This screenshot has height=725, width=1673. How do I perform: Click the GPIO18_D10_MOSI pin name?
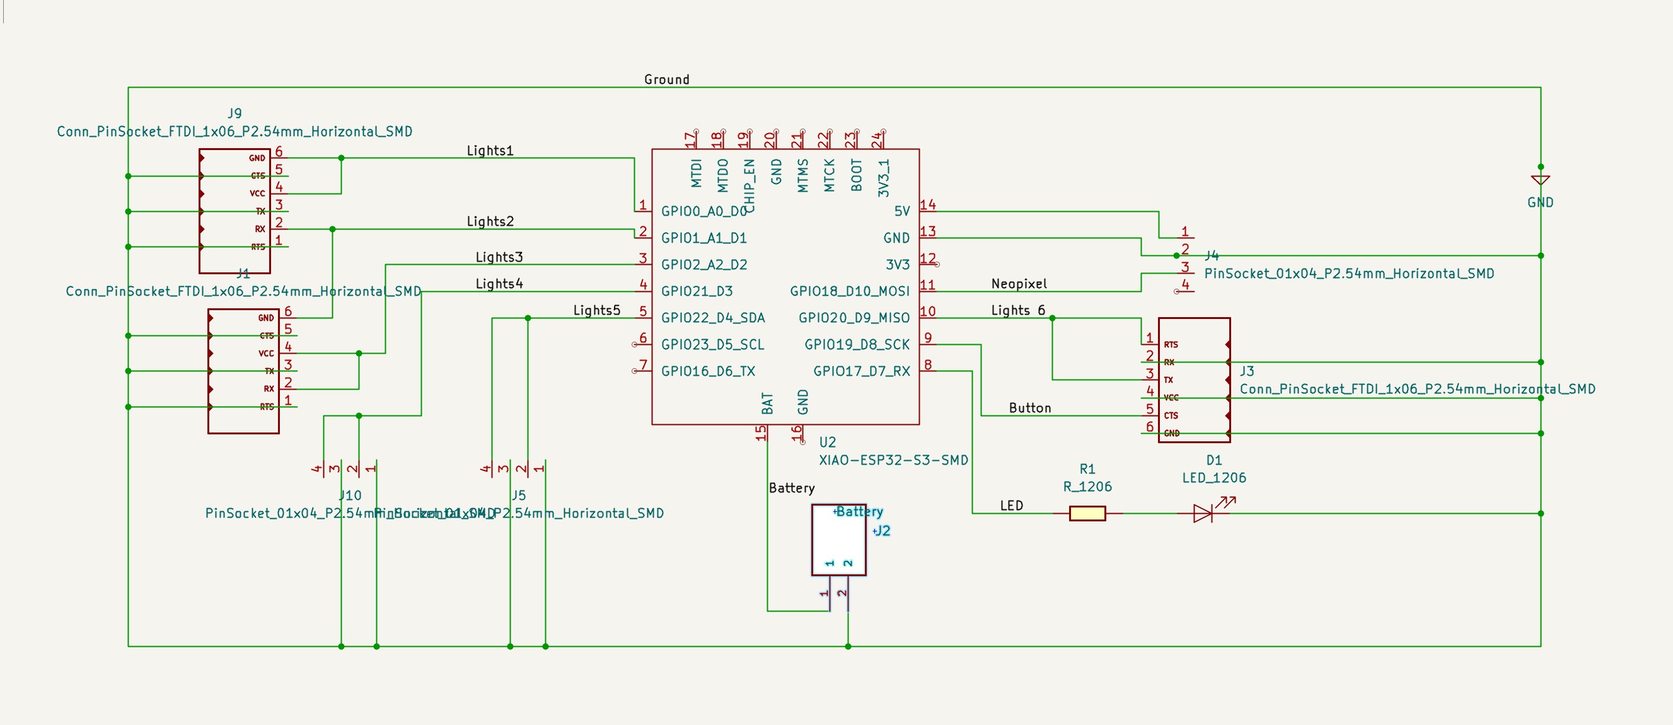tap(849, 291)
